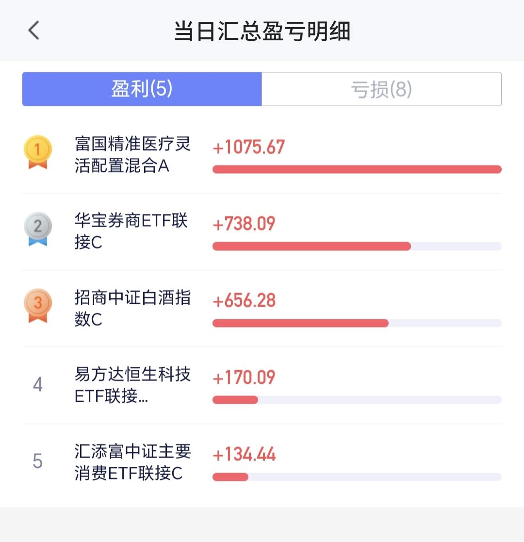Click the +170.09 profit amount
This screenshot has width=524, height=542.
(244, 377)
